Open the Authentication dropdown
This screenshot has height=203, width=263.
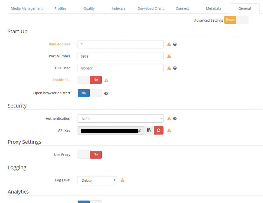[120, 119]
